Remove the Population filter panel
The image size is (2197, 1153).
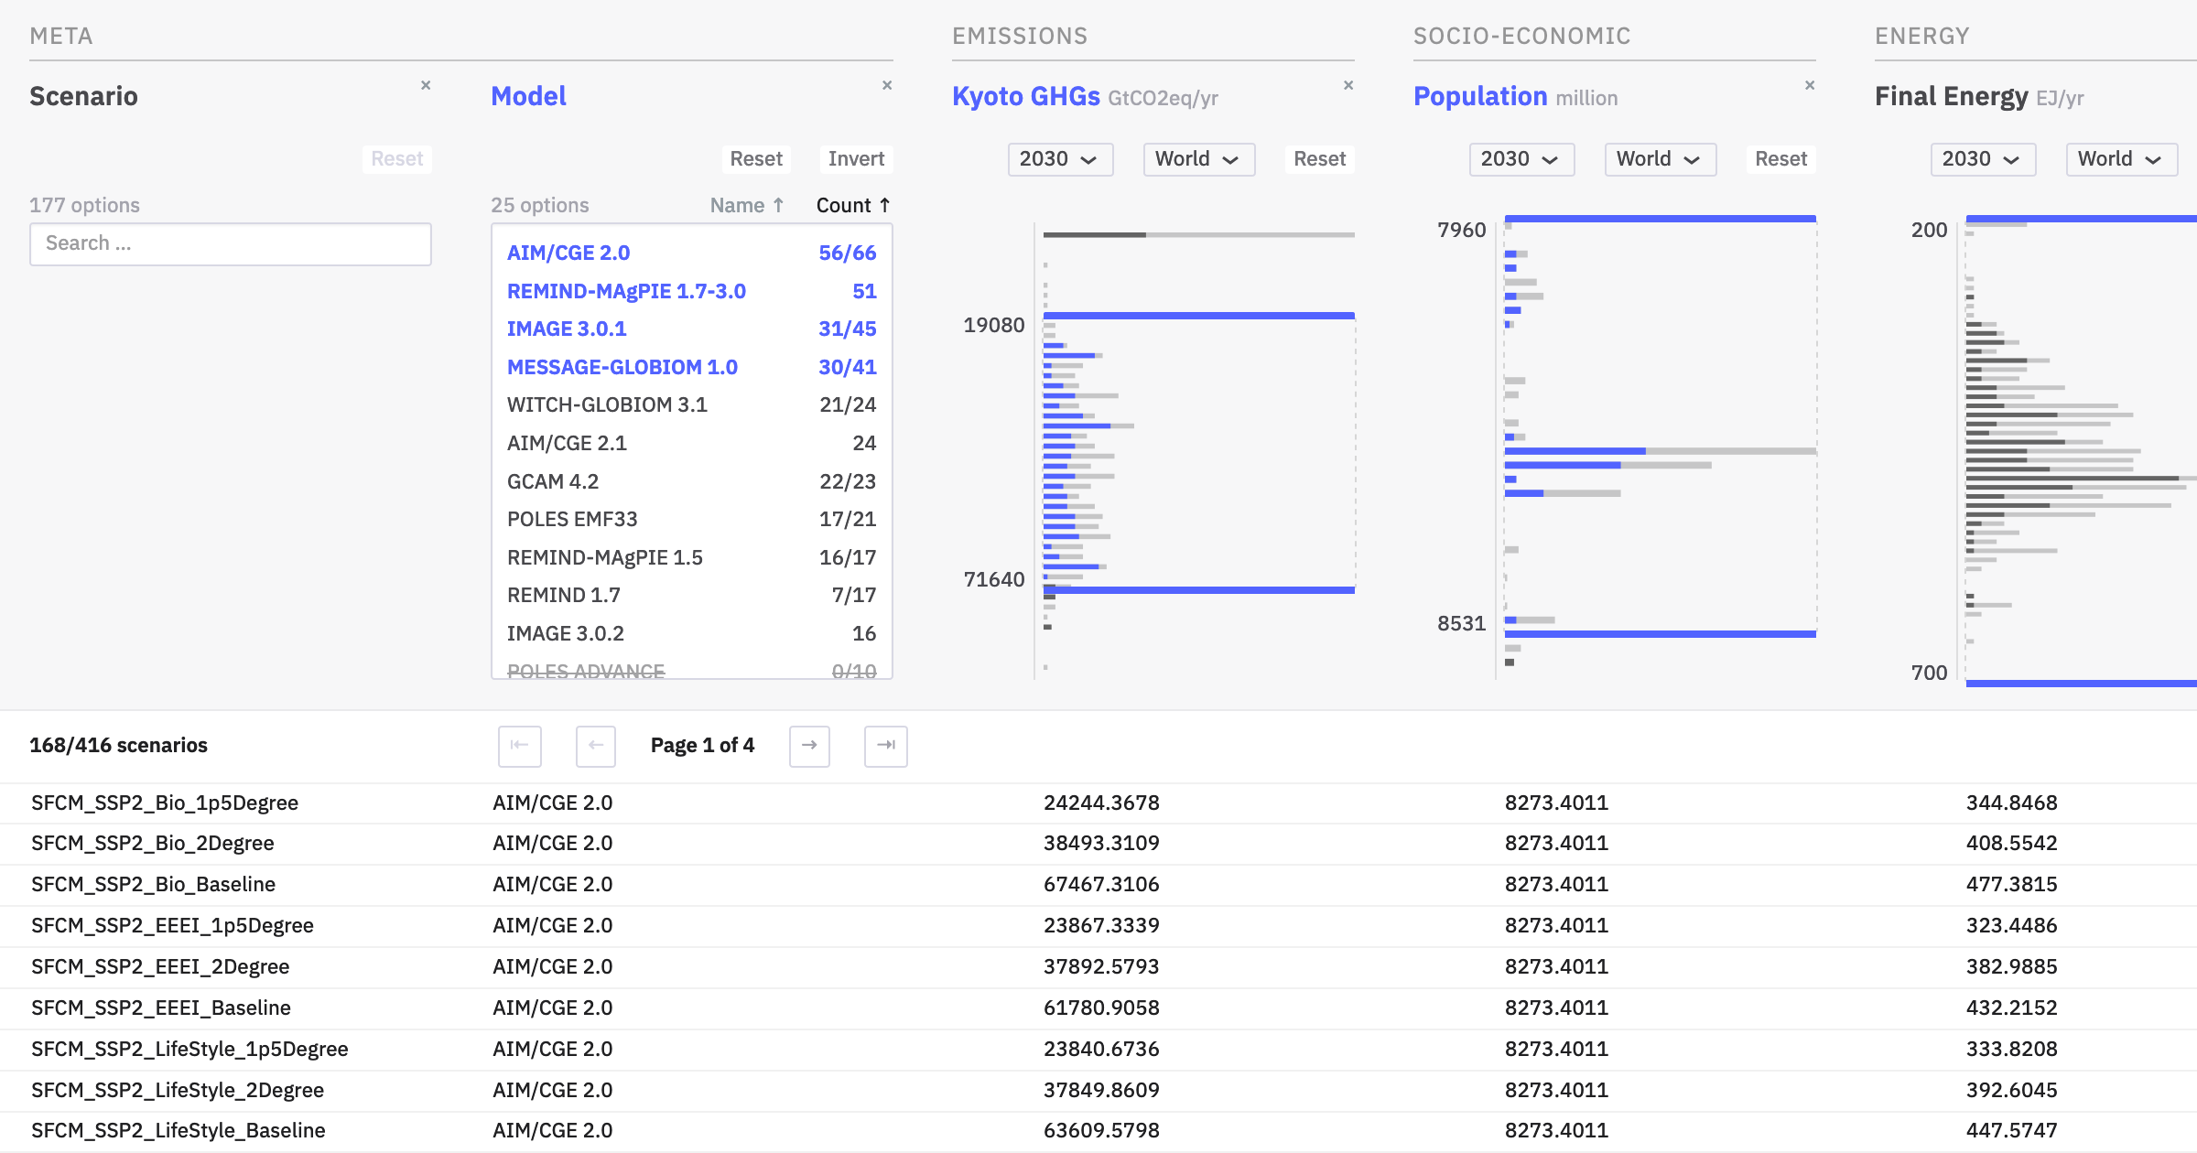click(x=1810, y=85)
